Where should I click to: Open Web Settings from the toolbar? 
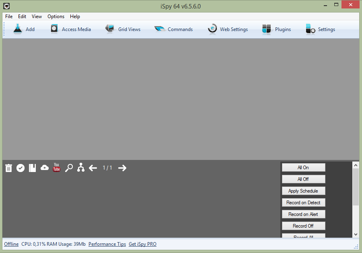click(212, 29)
